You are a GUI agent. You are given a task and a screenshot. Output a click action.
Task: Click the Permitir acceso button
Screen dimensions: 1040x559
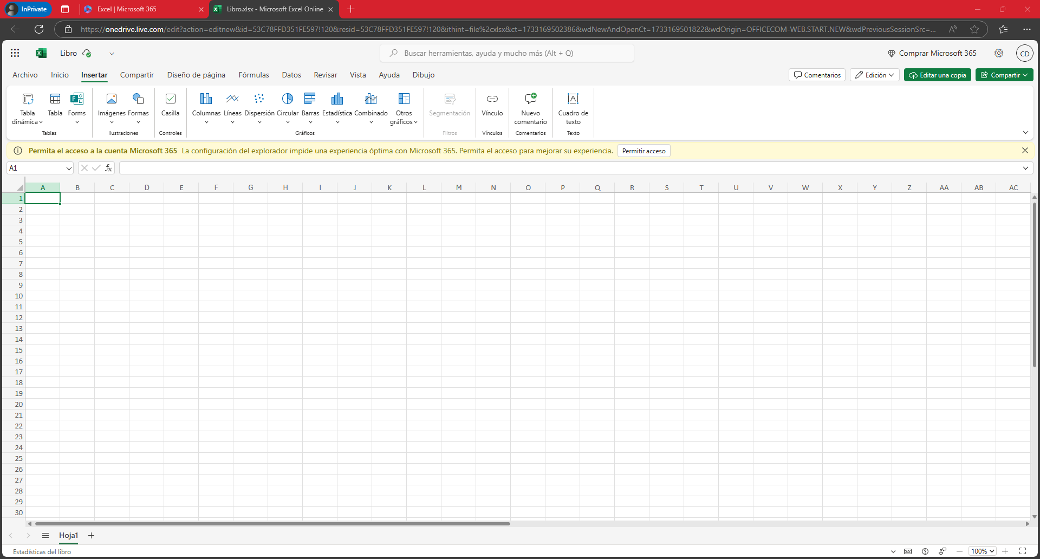(643, 151)
